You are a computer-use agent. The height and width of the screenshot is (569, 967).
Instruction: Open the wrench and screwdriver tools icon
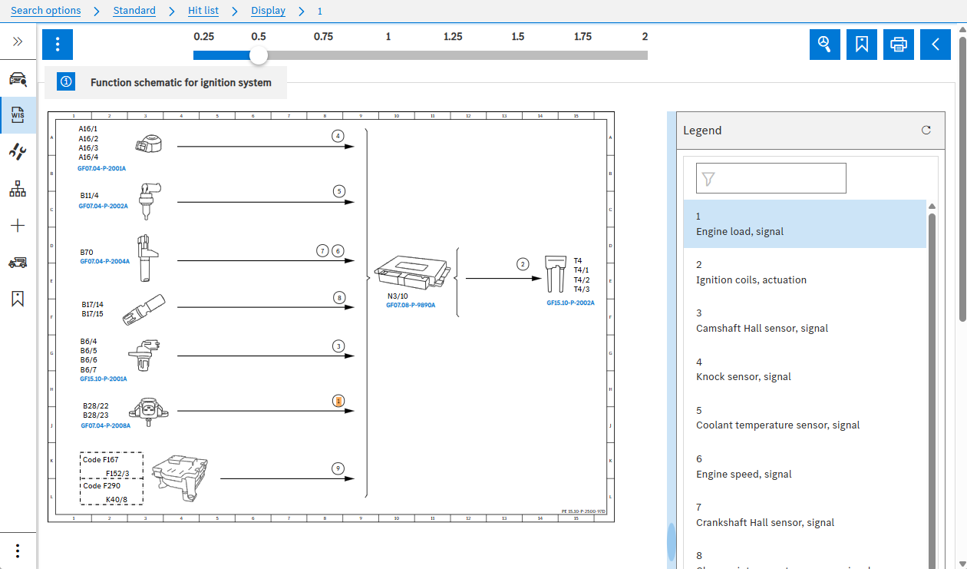point(18,151)
